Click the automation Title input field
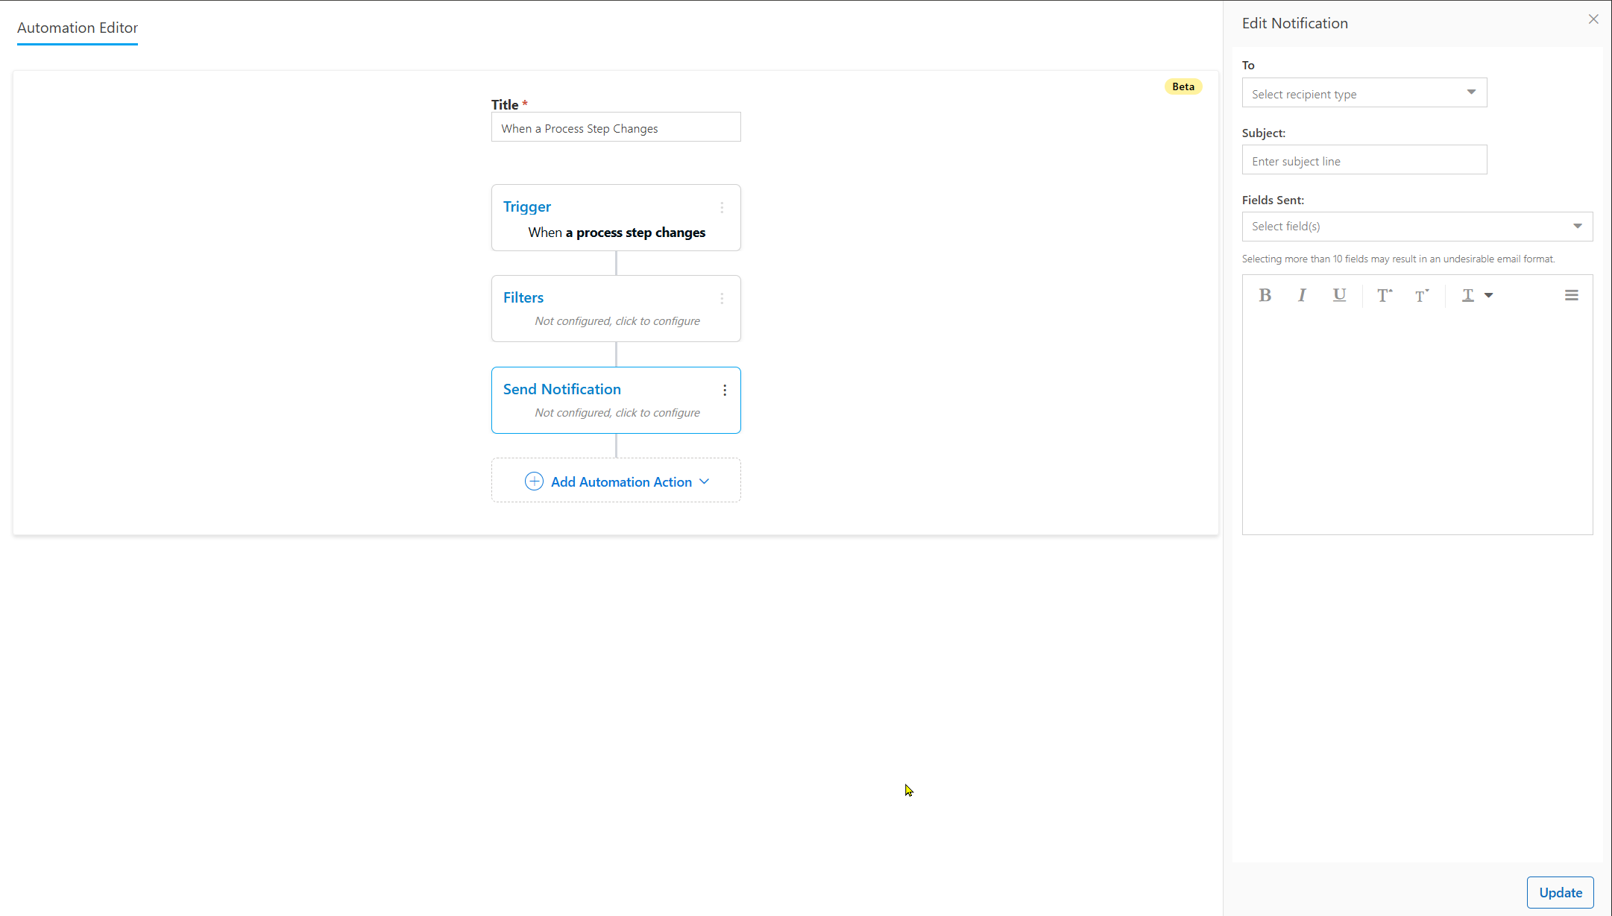The width and height of the screenshot is (1612, 916). pos(616,127)
